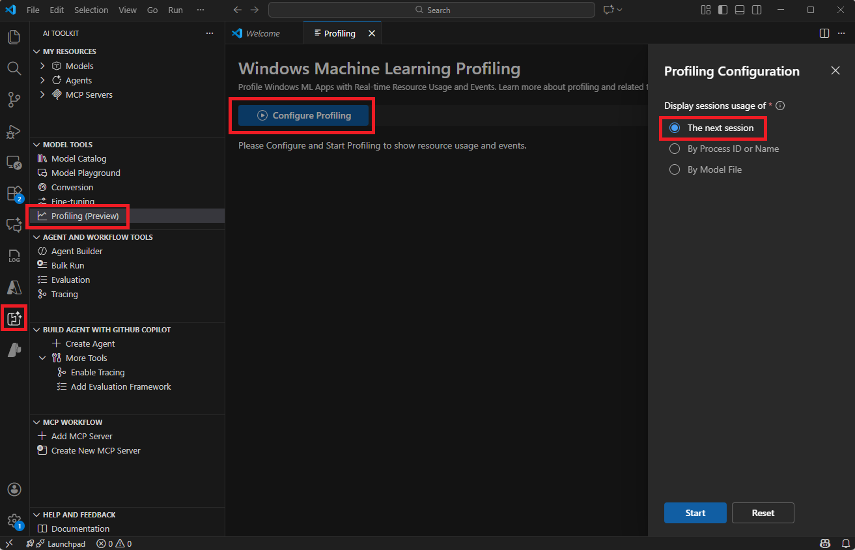Open the Search view
The height and width of the screenshot is (550, 855).
click(14, 67)
